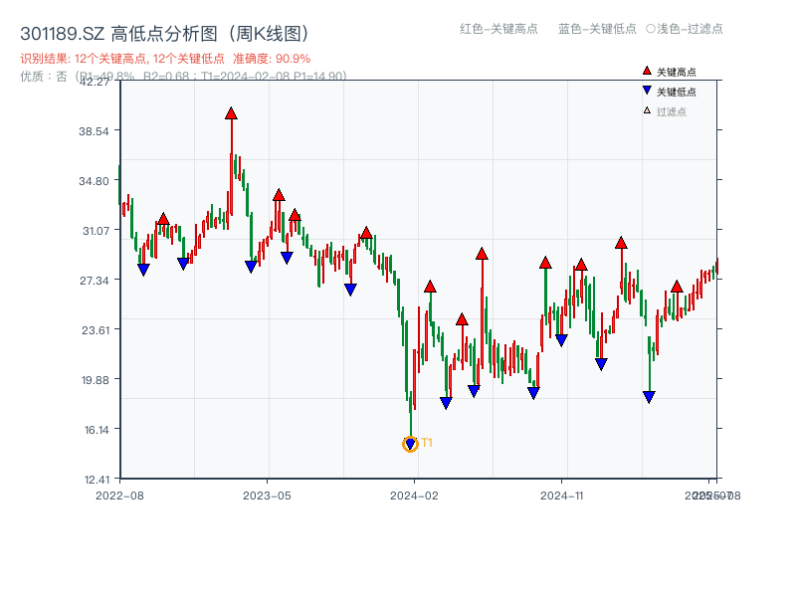Click y-axis label 27.34
Viewport: 796px width, 597px height.
pyautogui.click(x=94, y=281)
